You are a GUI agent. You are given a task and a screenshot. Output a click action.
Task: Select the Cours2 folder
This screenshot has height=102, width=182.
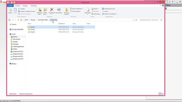[x=61, y=29]
